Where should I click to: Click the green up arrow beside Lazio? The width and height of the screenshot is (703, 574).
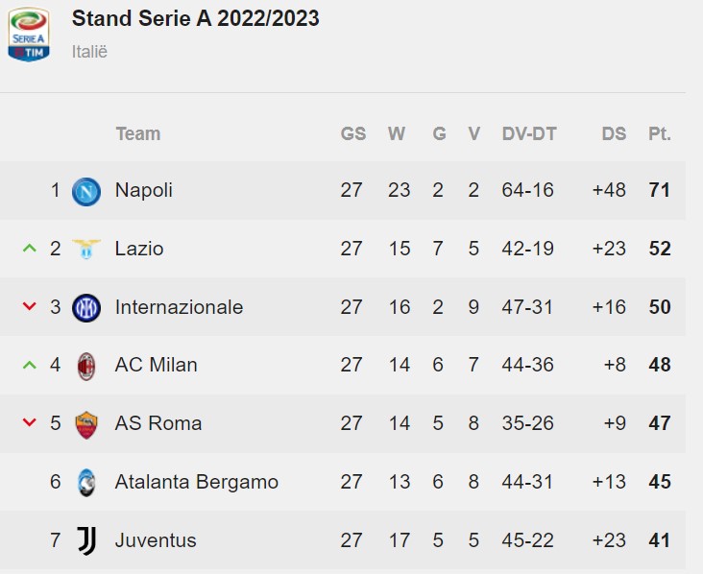point(30,248)
